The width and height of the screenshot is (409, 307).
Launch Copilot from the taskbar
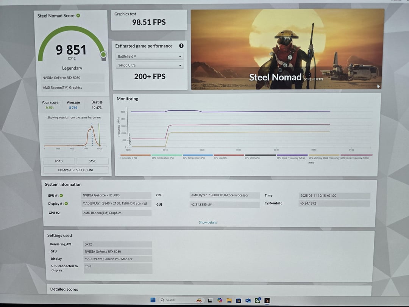tap(220, 301)
